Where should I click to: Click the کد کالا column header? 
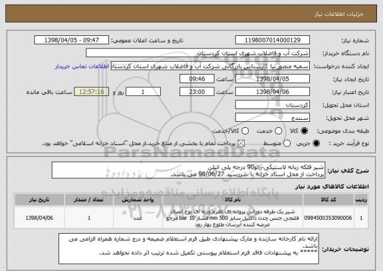click(x=328, y=200)
